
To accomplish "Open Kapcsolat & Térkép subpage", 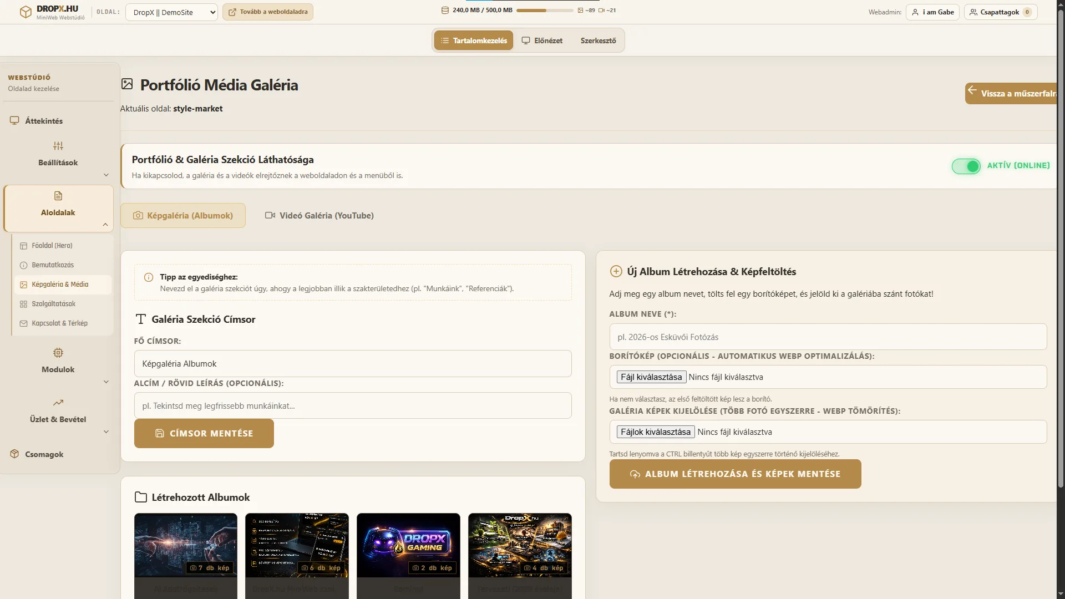I will click(x=62, y=323).
